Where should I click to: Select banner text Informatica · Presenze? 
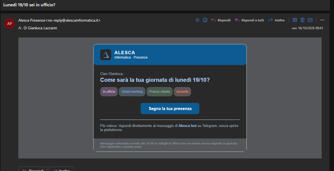[131, 57]
